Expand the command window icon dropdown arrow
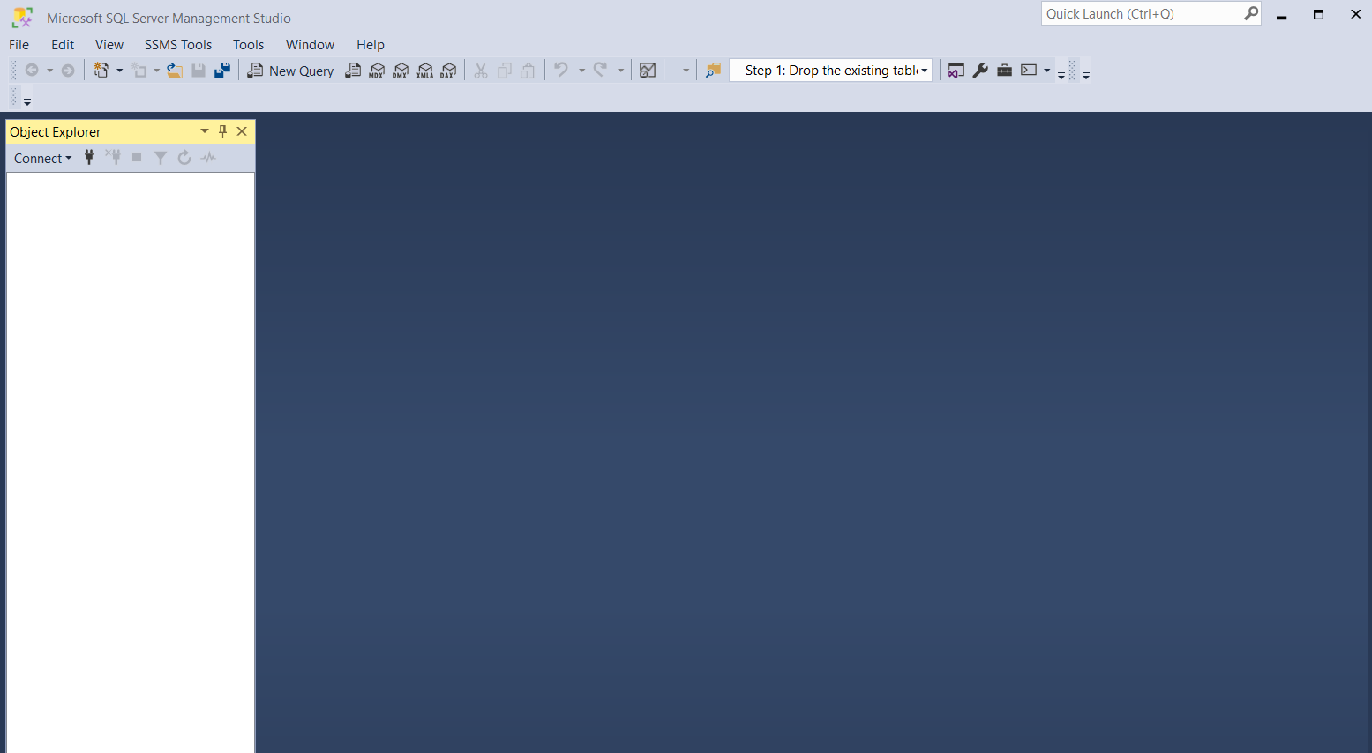The width and height of the screenshot is (1372, 753). (x=1047, y=71)
